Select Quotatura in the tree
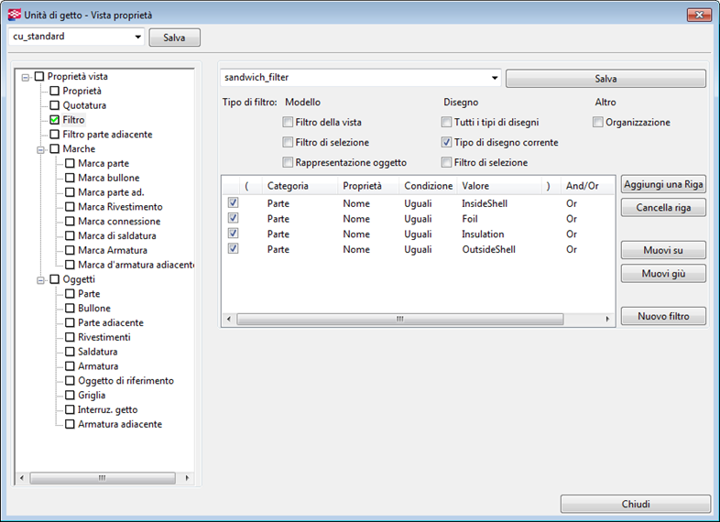 84,105
